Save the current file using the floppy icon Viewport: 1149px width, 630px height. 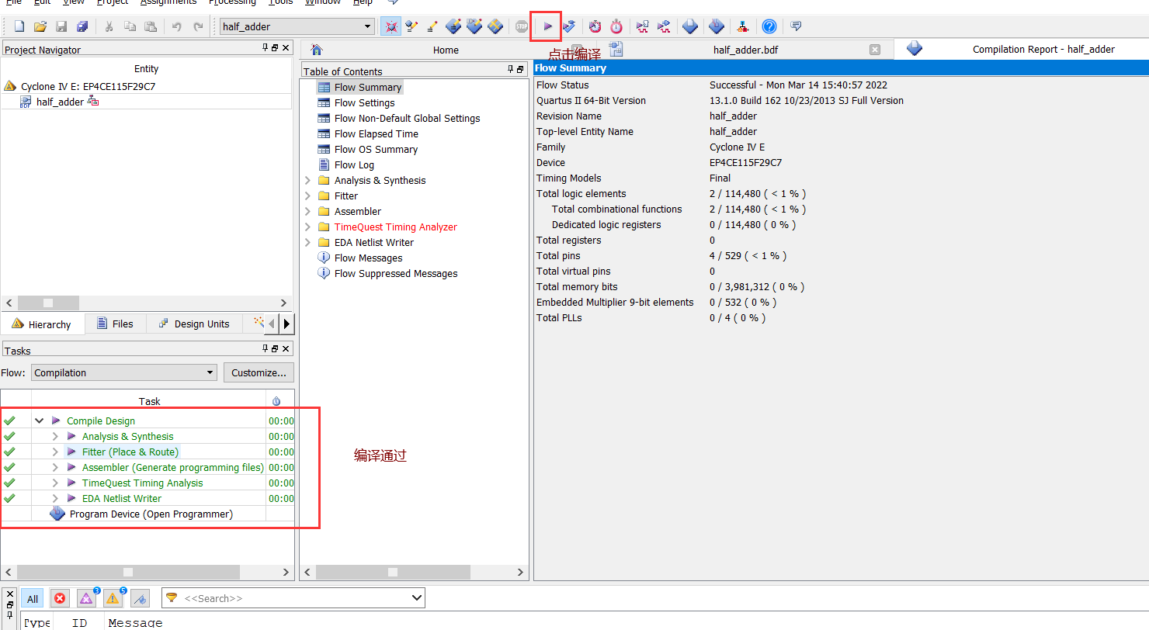(61, 26)
